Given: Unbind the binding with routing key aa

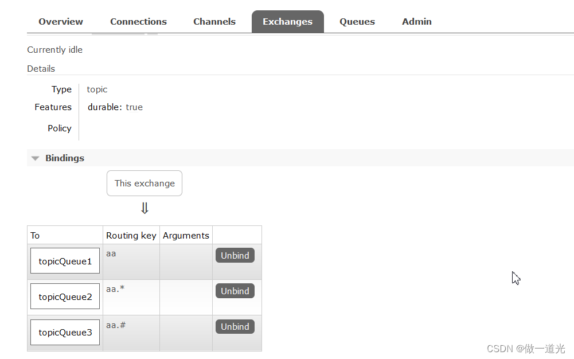Looking at the screenshot, I should [x=235, y=255].
